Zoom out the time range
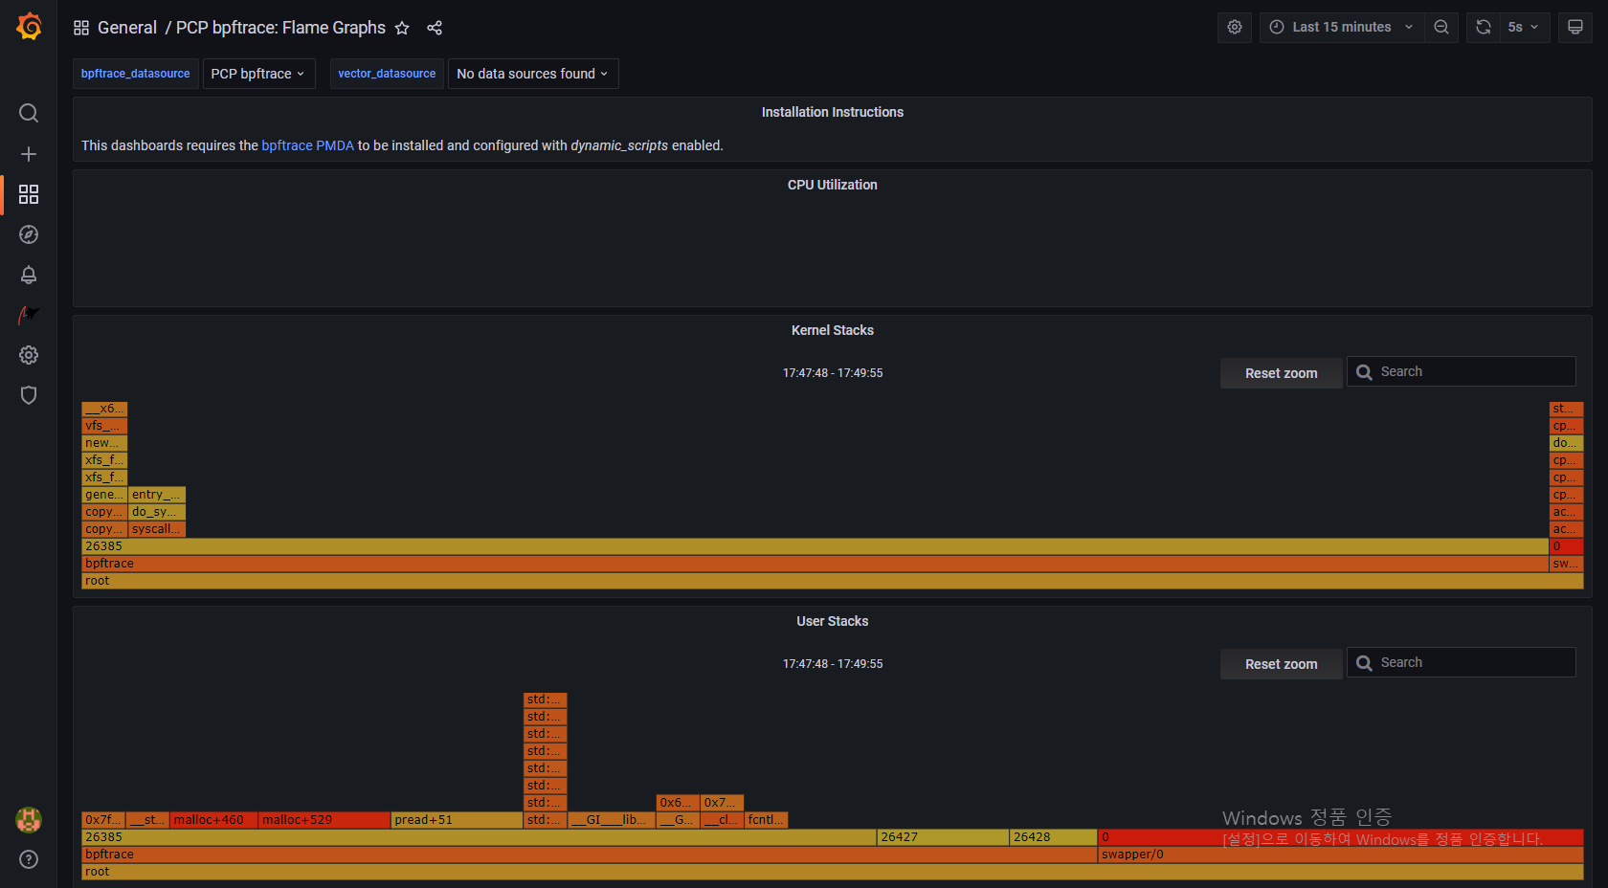This screenshot has height=888, width=1608. [x=1441, y=27]
